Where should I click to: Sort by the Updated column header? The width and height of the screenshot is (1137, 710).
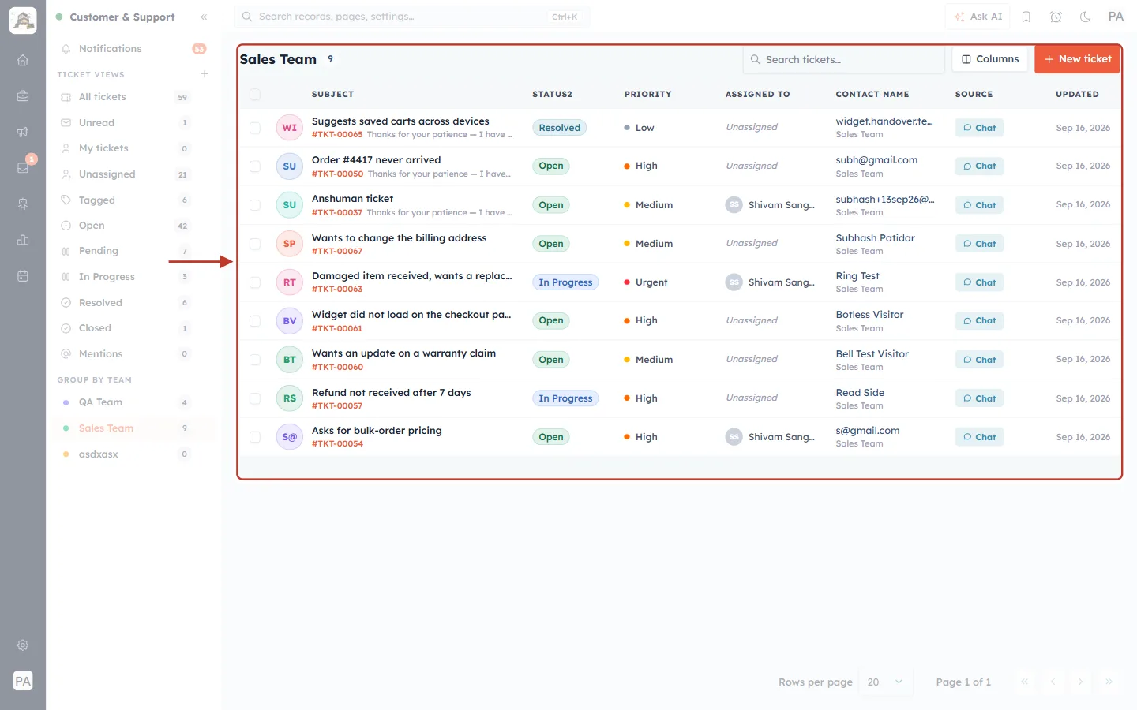[x=1077, y=95]
